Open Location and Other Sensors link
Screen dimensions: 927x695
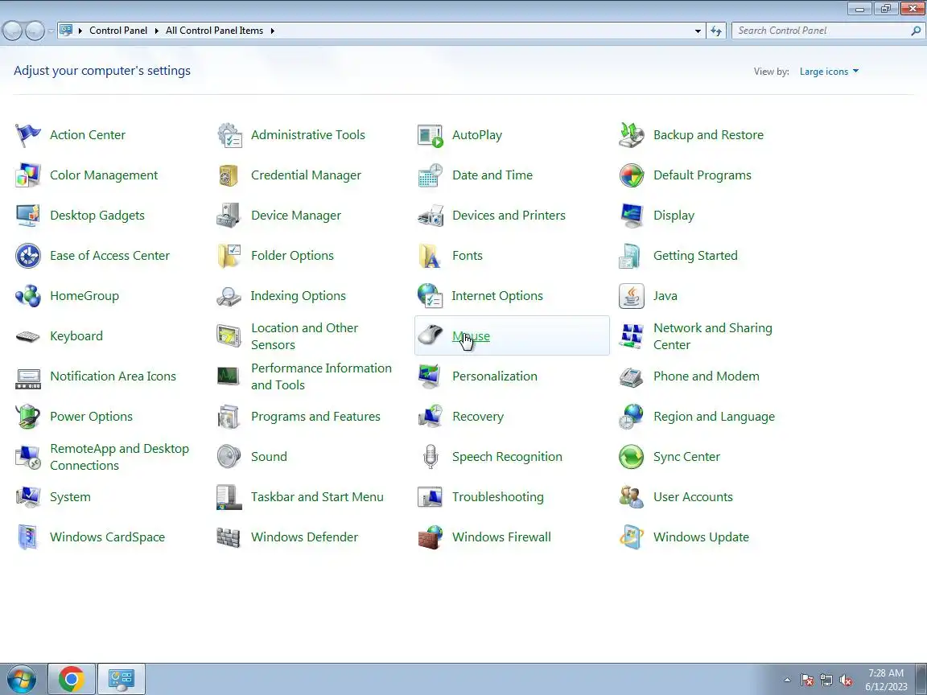click(x=304, y=336)
